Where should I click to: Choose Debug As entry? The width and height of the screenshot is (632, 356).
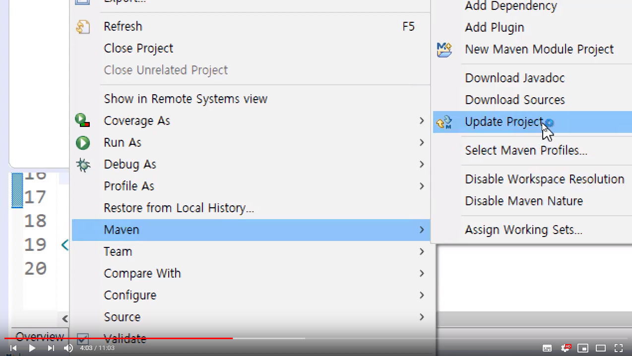click(251, 164)
